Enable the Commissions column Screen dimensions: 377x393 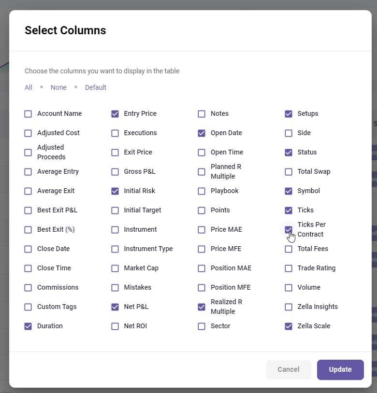28,288
